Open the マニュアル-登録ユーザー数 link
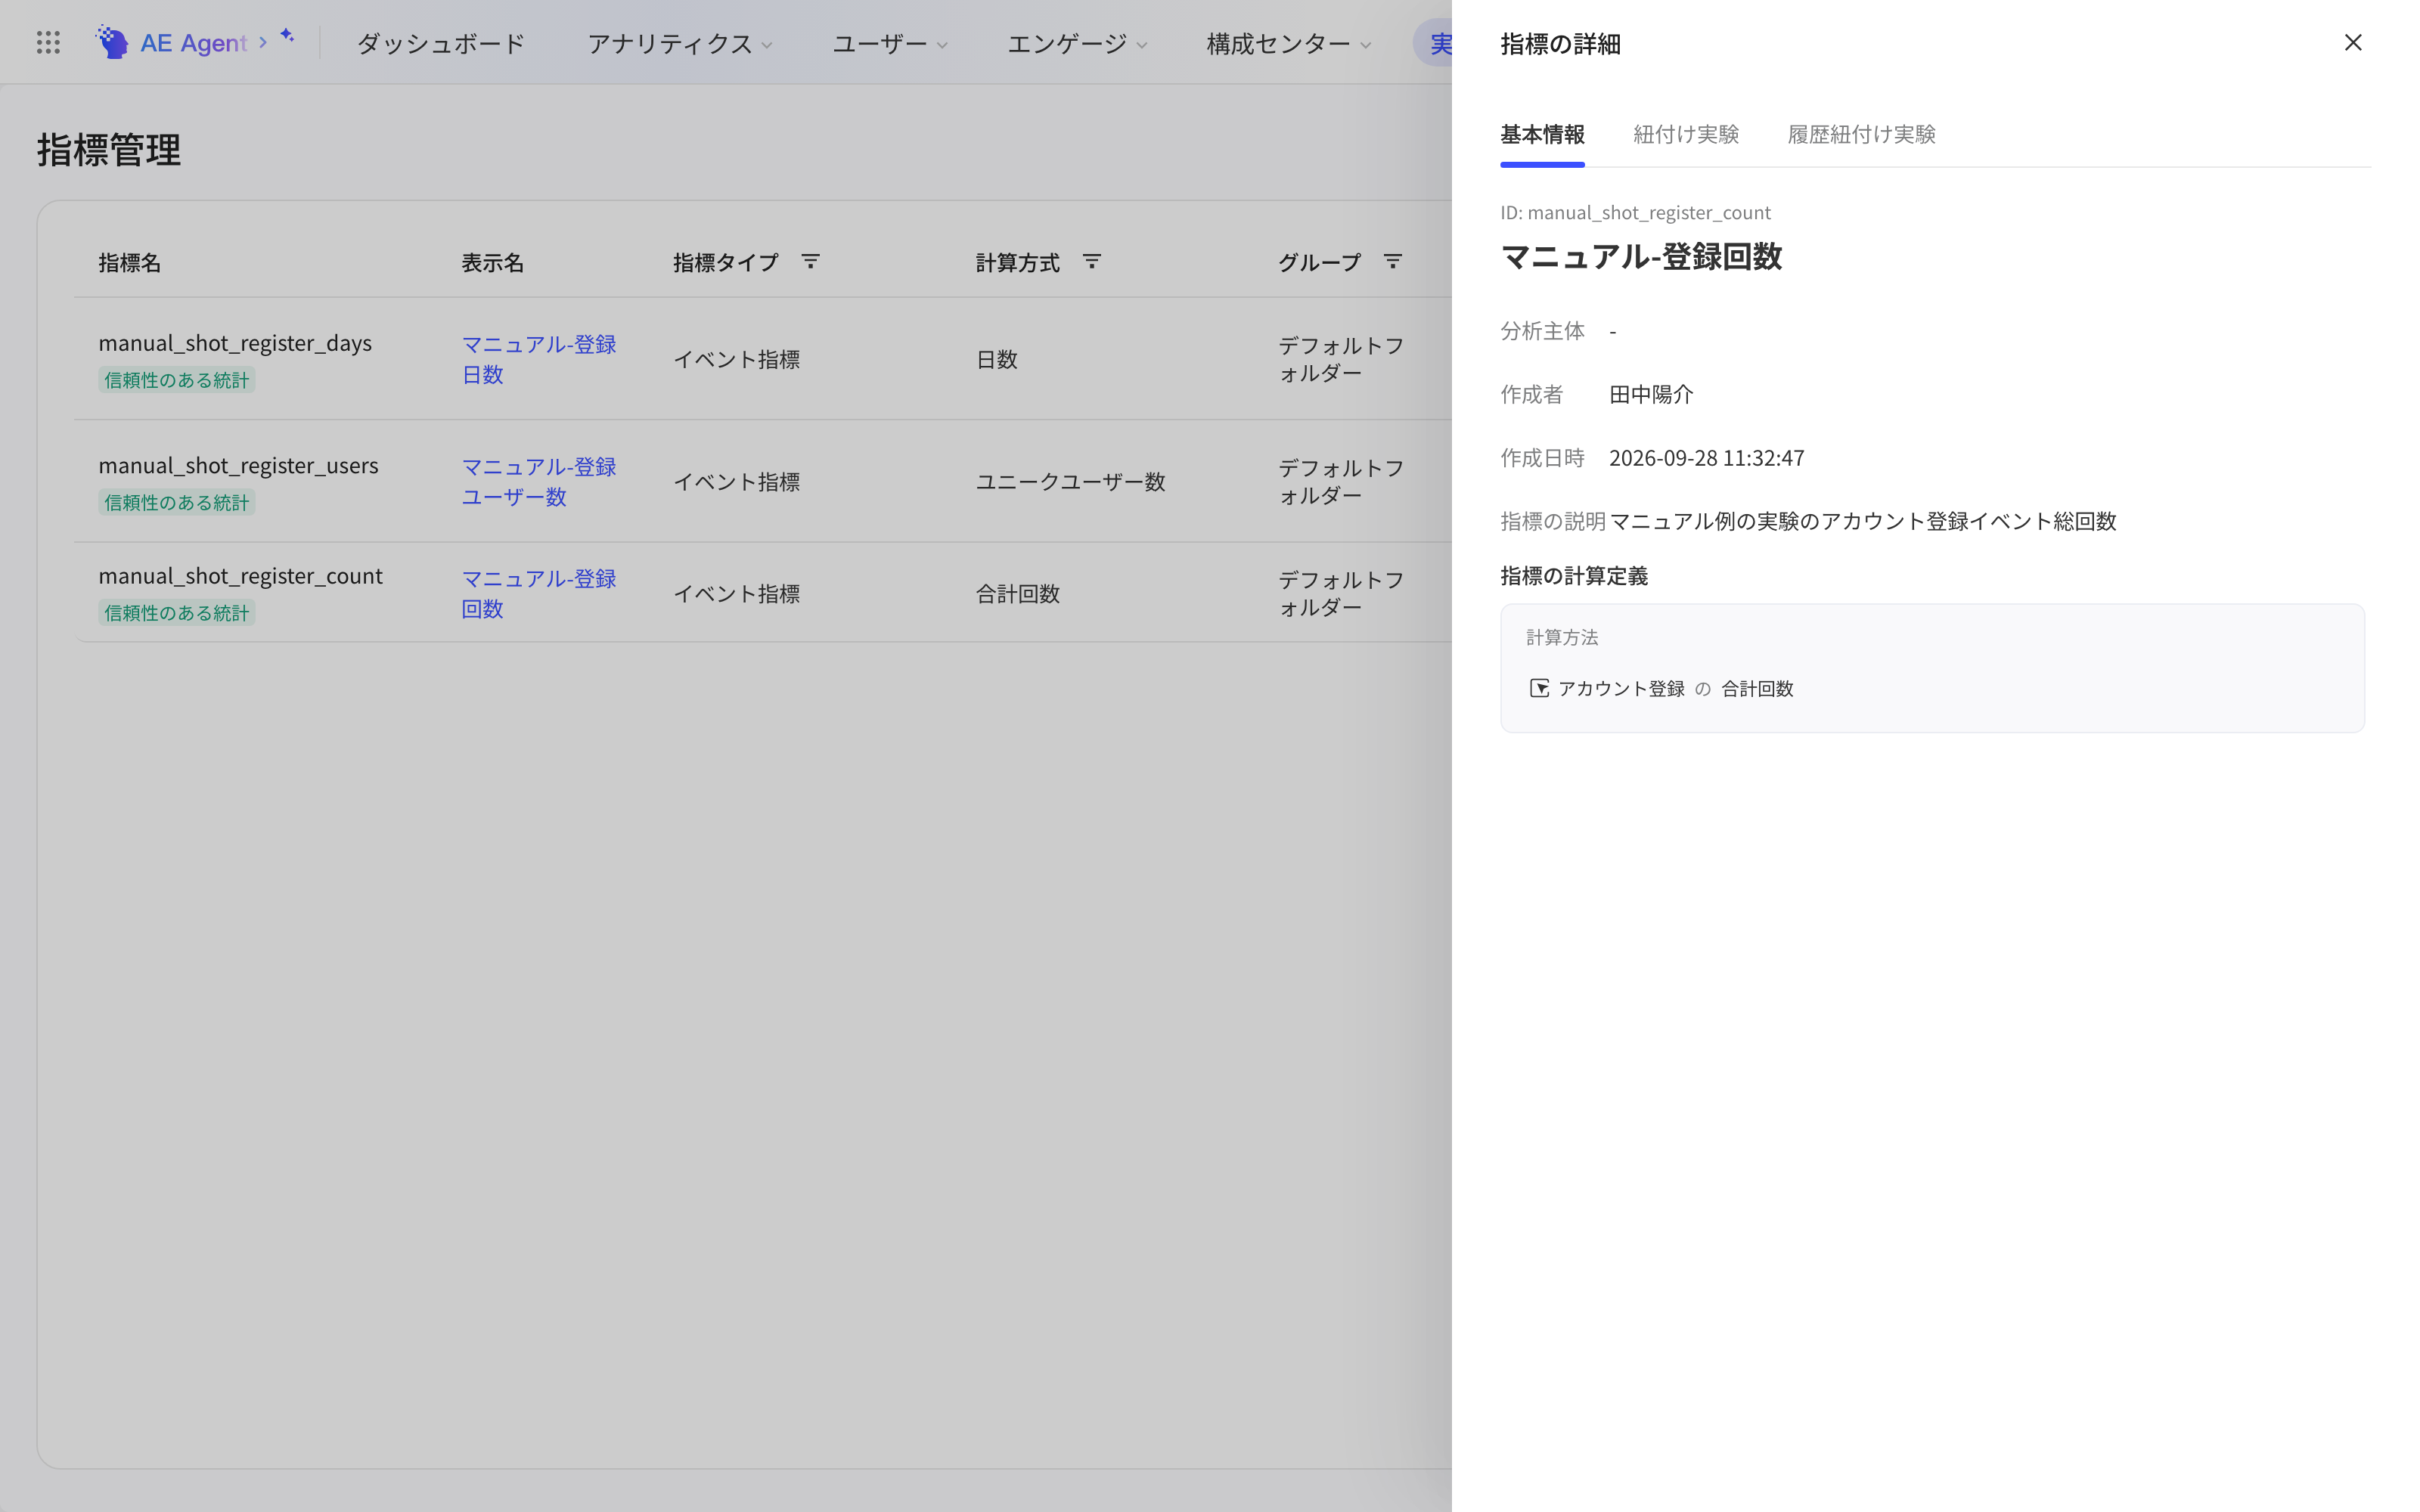The image size is (2420, 1512). tap(539, 481)
